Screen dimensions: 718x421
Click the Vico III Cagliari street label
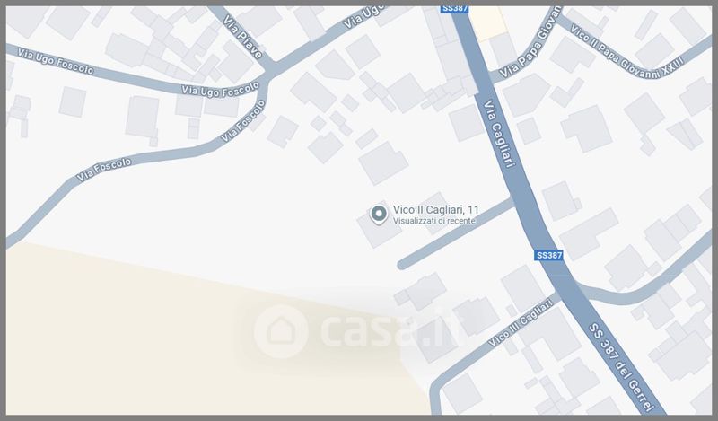coord(521,323)
